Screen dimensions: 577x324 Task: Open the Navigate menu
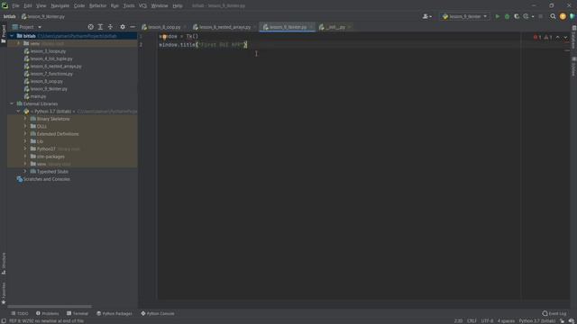coord(60,5)
